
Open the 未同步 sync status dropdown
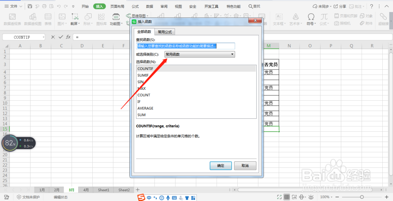(x=322, y=6)
